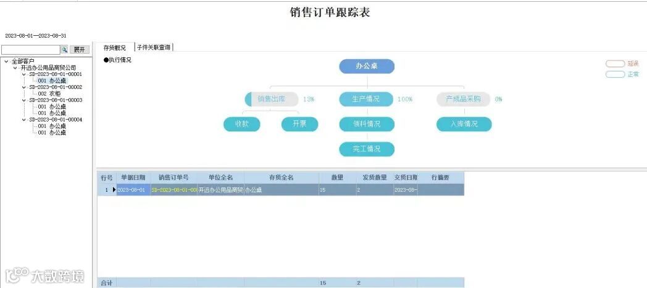Click the 展开 button

[x=79, y=49]
